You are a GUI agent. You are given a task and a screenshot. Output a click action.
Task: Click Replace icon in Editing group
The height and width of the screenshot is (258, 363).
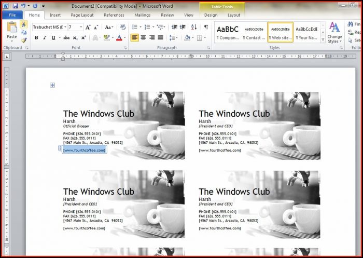pyautogui.click(x=350, y=32)
